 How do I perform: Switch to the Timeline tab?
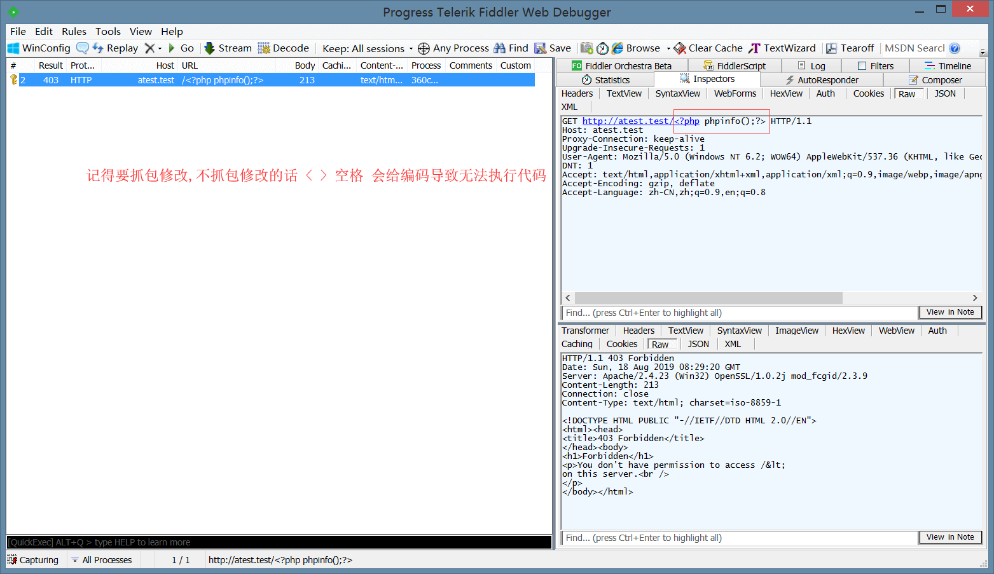(x=948, y=66)
